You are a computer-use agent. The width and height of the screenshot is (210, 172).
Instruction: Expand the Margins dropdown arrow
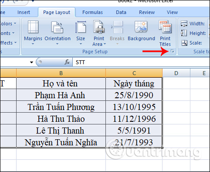[x=33, y=44]
